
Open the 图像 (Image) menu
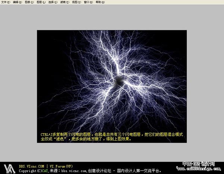(29, 2)
